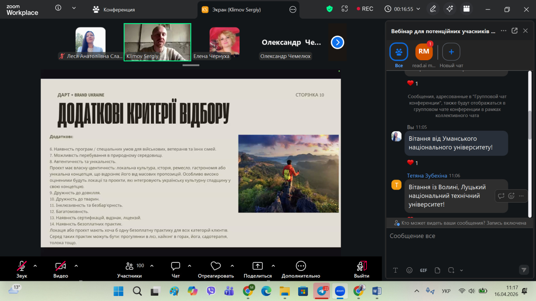Open the Участники participants panel

(129, 266)
